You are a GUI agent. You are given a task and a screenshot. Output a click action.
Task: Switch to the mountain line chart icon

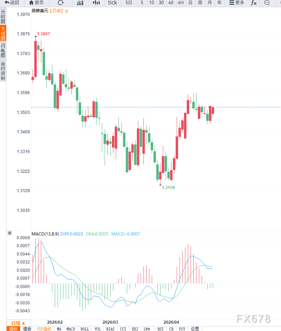coord(80,3)
